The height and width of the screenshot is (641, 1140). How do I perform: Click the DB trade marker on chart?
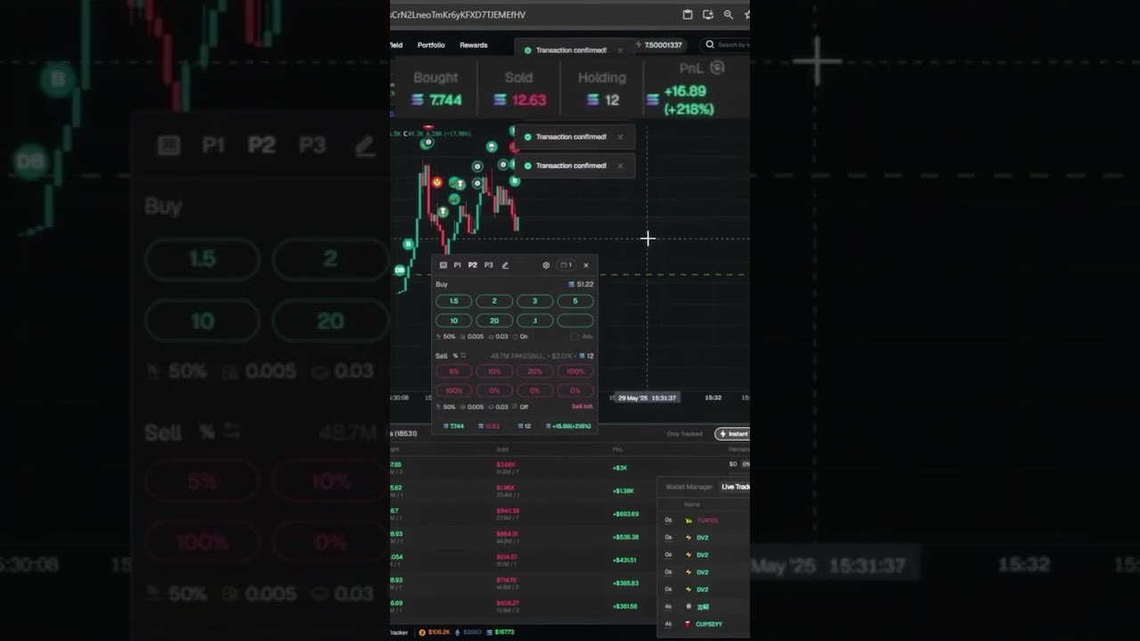pyautogui.click(x=399, y=270)
